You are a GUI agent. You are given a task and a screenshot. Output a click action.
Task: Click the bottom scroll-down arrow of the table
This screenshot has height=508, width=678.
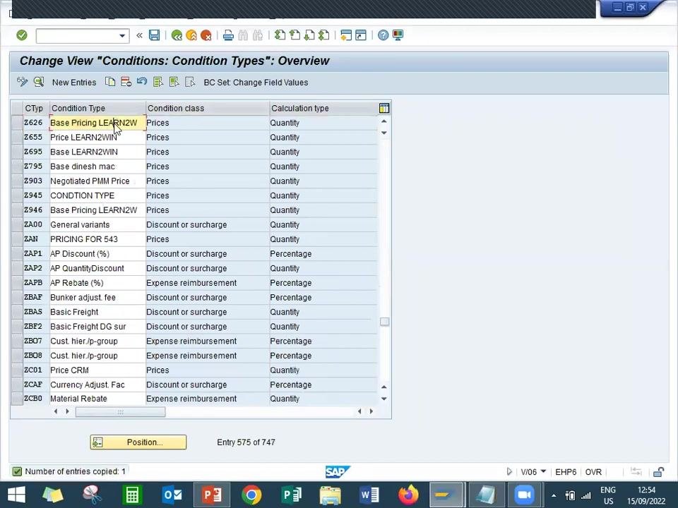click(x=384, y=399)
